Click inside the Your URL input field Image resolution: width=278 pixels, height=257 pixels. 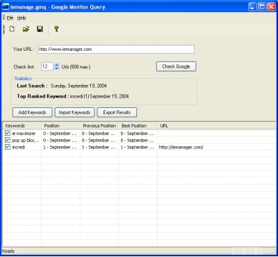116,49
